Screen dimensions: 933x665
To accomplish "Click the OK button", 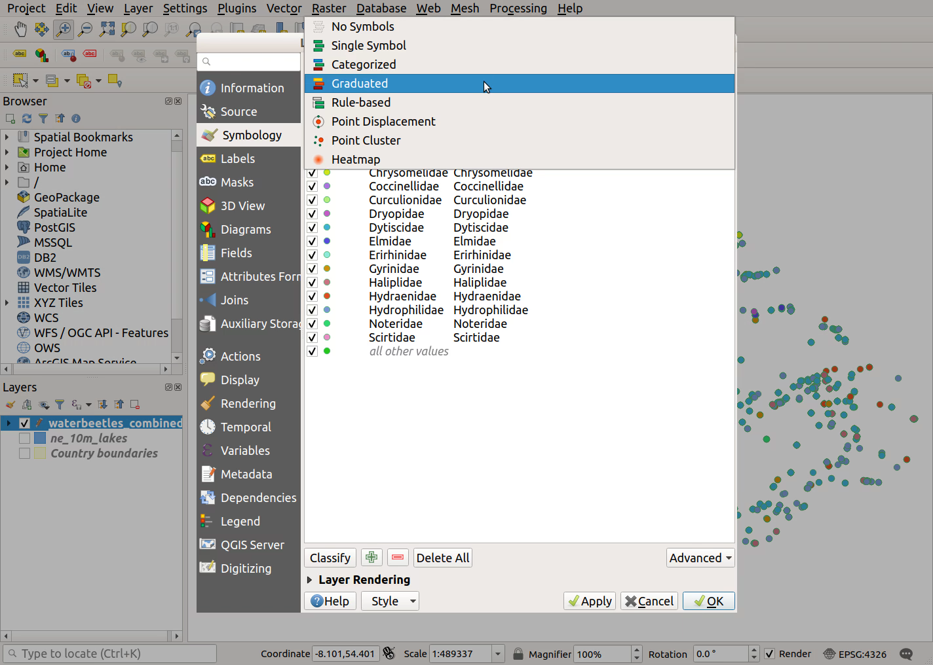I will pyautogui.click(x=709, y=601).
